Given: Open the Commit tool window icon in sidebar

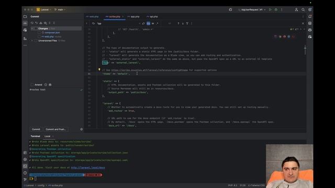Looking at the screenshot, I should click(25, 23).
